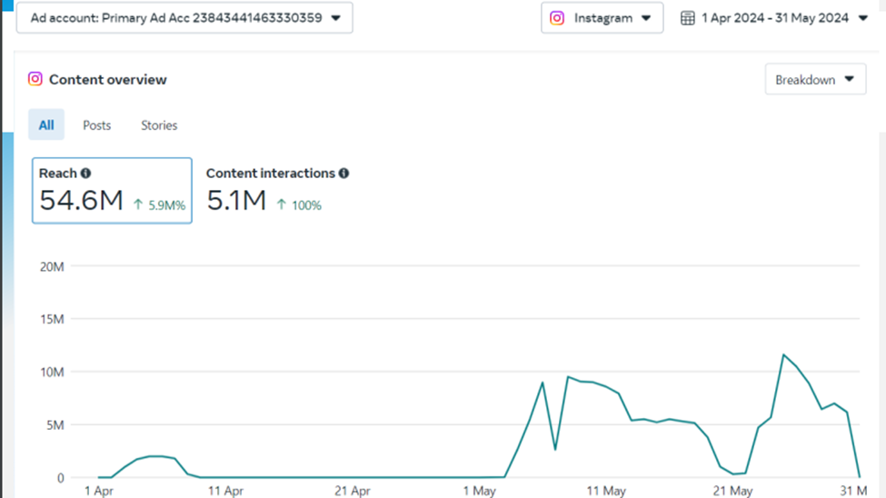The image size is (886, 498).
Task: Open the Reach info tooltip icon
Action: [85, 173]
